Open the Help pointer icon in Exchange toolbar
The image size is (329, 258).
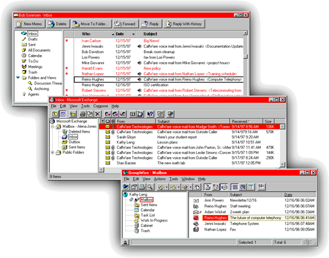tap(150, 114)
